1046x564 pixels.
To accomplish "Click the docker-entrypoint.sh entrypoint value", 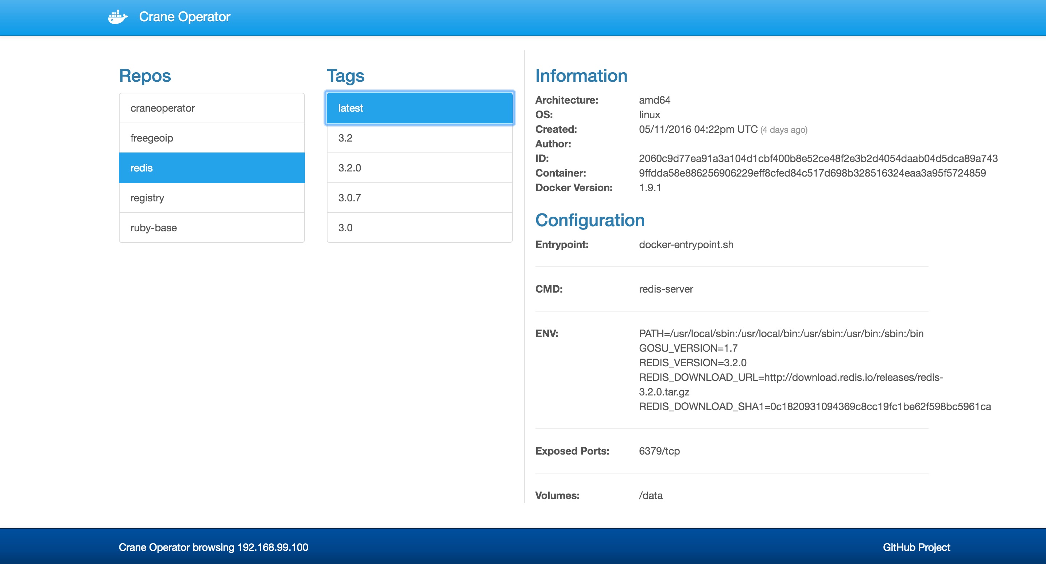I will [x=686, y=244].
